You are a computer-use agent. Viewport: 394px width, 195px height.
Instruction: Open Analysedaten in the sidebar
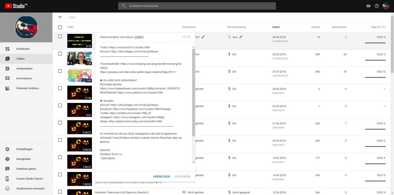[x=26, y=68]
